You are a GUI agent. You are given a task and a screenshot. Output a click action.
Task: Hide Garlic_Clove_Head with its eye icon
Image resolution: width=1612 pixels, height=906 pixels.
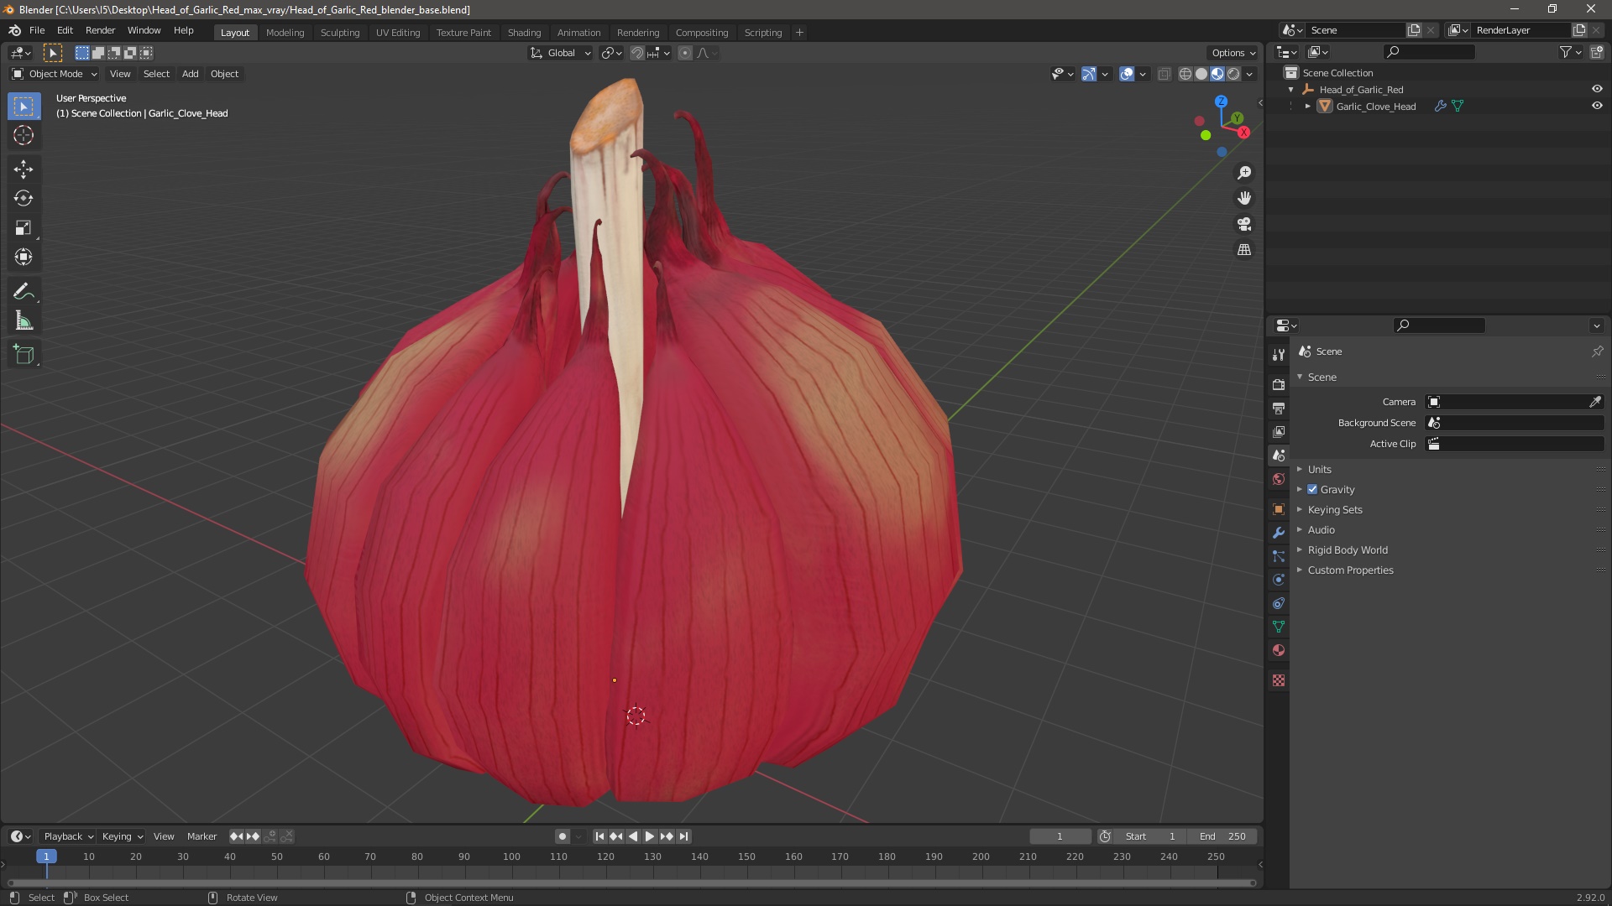coord(1597,107)
